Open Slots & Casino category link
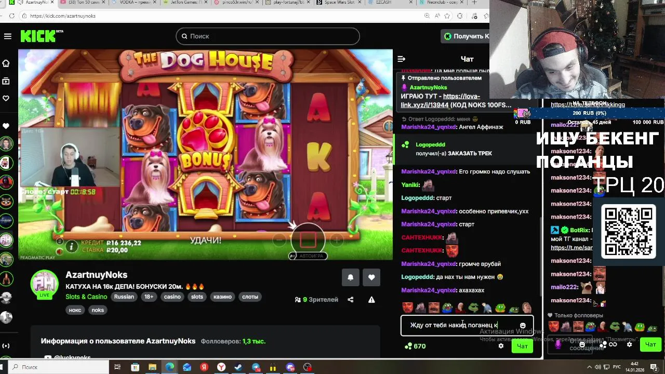Screen dimensions: 665x374 click(86, 297)
